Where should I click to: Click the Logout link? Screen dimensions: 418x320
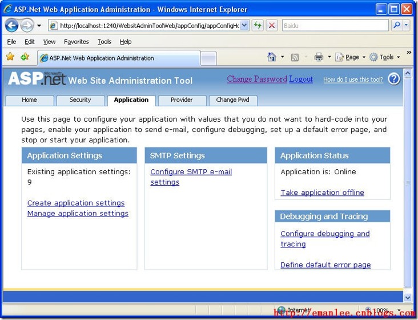[x=301, y=79]
